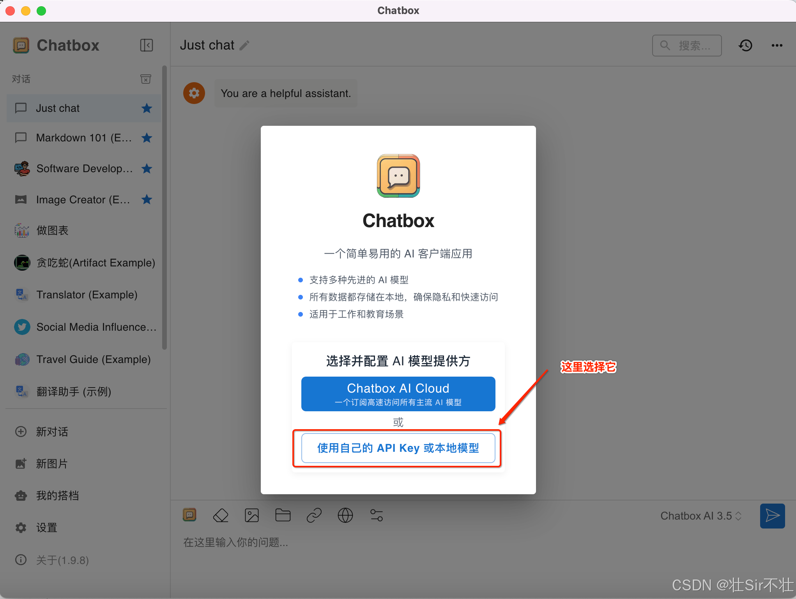Viewport: 796px width, 599px height.
Task: Open Travel Guide (Example) conversation
Action: 84,359
